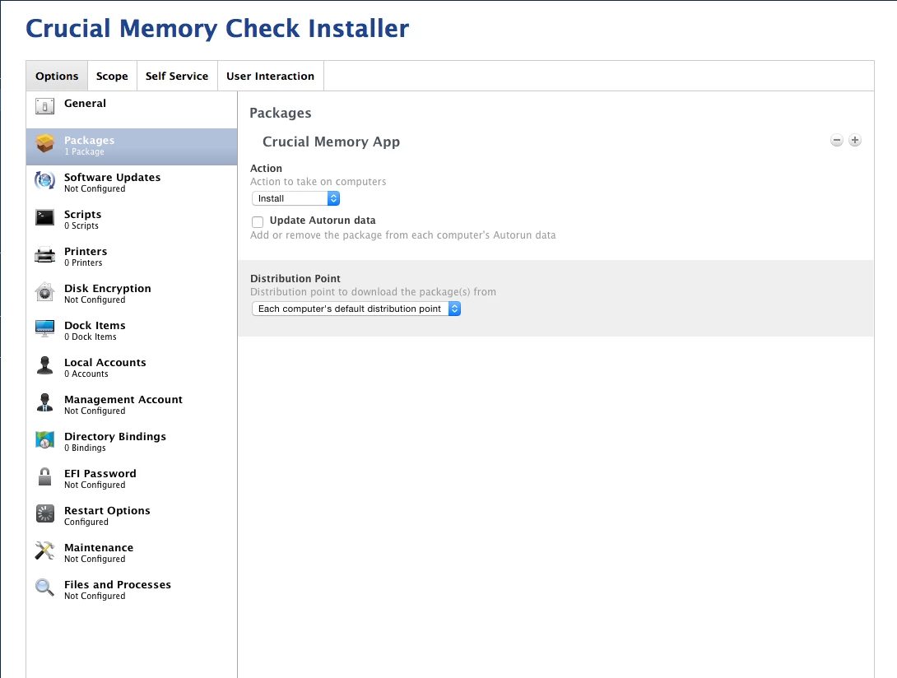
Task: Click the Dock Items monitor icon
Action: coord(44,328)
